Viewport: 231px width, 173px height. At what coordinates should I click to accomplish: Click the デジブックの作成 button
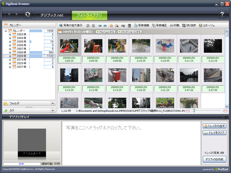pyautogui.click(x=214, y=159)
